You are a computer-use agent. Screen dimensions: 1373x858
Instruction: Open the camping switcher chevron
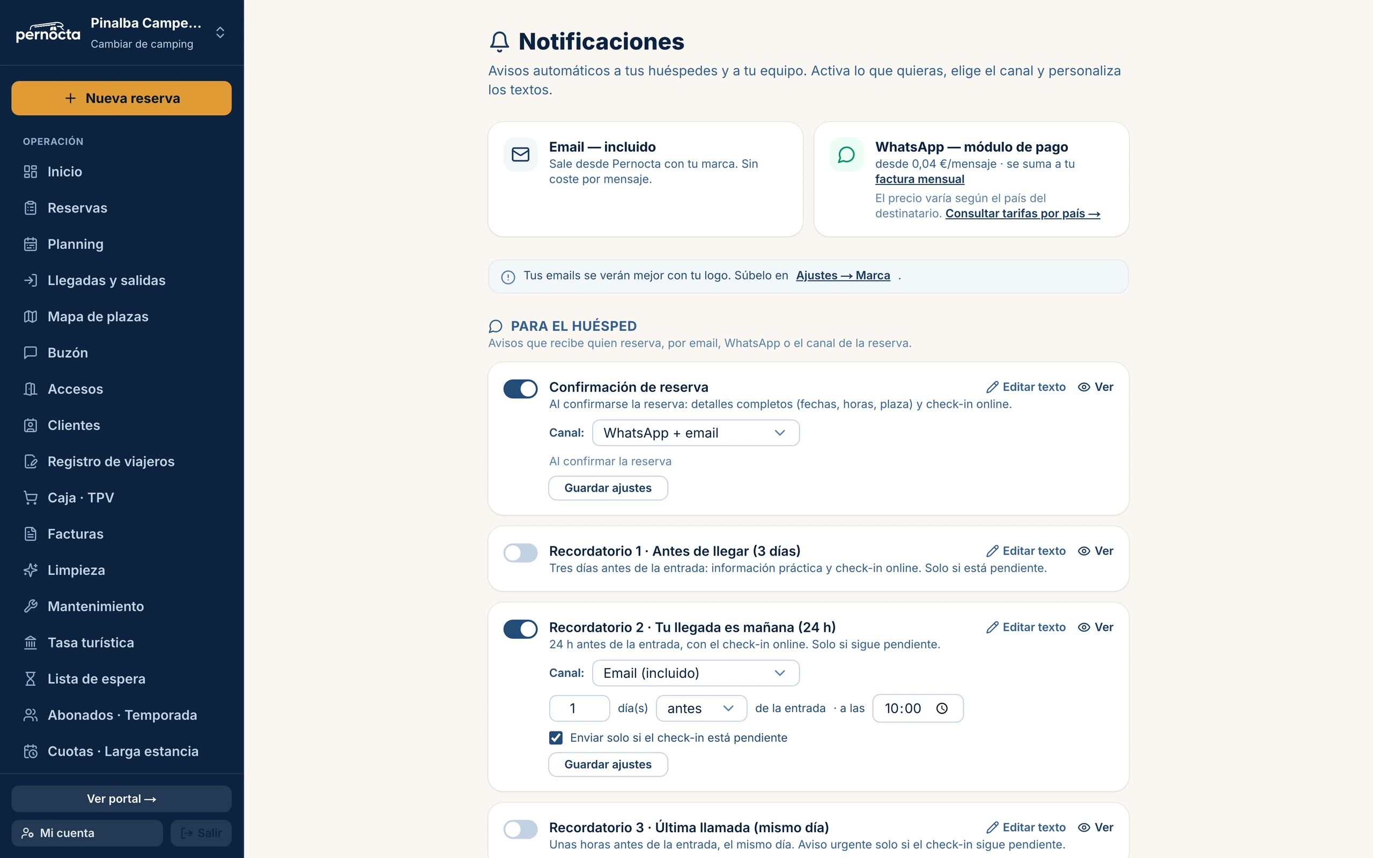220,32
